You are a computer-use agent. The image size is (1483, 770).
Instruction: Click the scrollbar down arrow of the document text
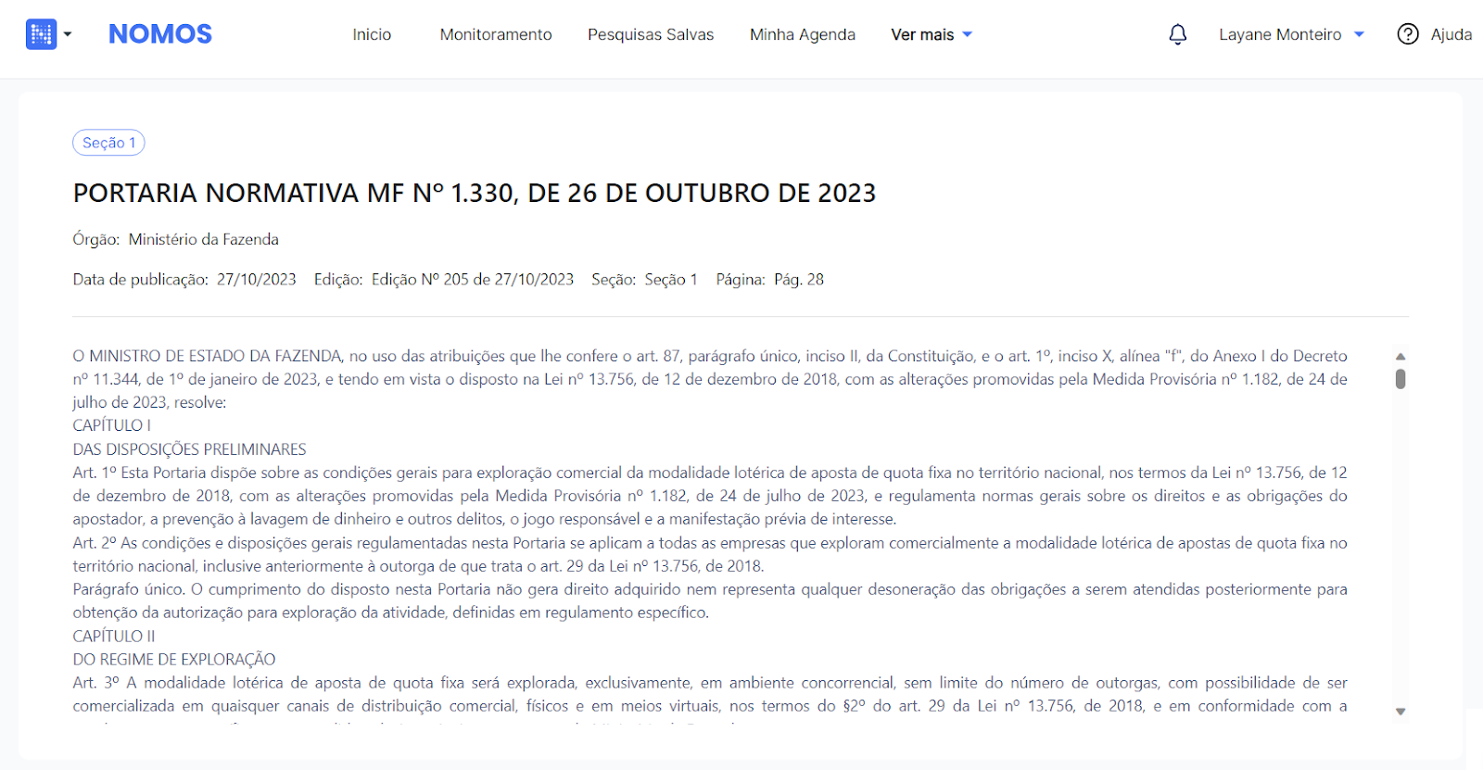1401,712
